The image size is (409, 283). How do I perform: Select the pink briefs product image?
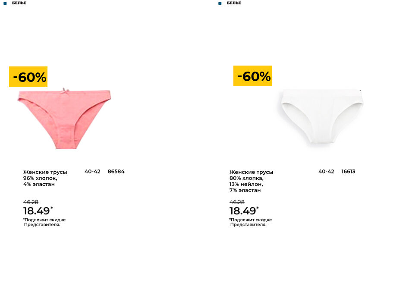click(x=64, y=119)
